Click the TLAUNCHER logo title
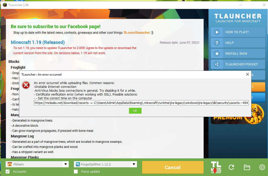The image size is (268, 176). click(x=238, y=16)
